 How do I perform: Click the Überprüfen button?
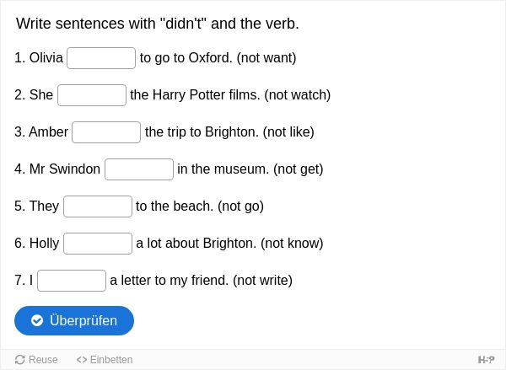click(74, 320)
